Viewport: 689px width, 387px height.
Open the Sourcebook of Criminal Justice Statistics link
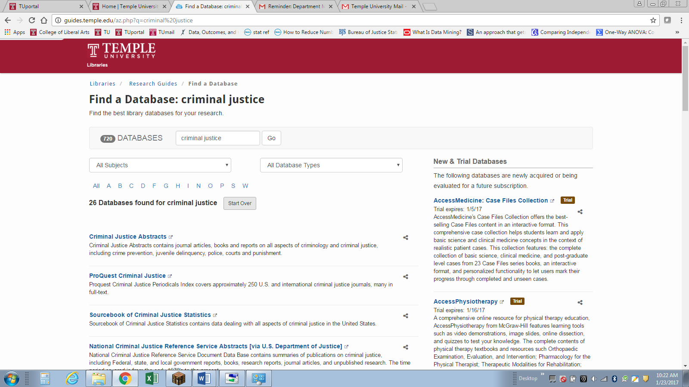click(x=150, y=315)
